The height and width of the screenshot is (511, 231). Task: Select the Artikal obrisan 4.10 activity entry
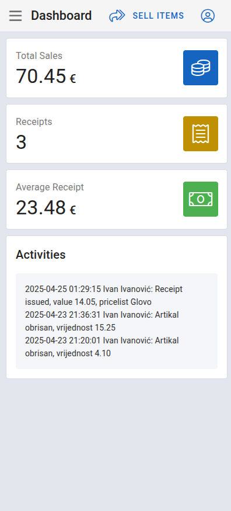tap(102, 347)
